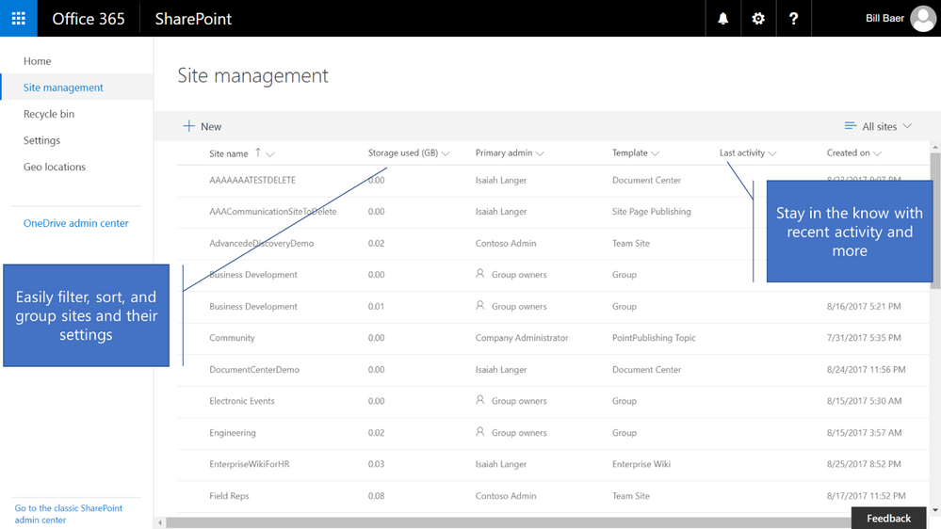Go to Home in left navigation
941x529 pixels.
[x=38, y=61]
